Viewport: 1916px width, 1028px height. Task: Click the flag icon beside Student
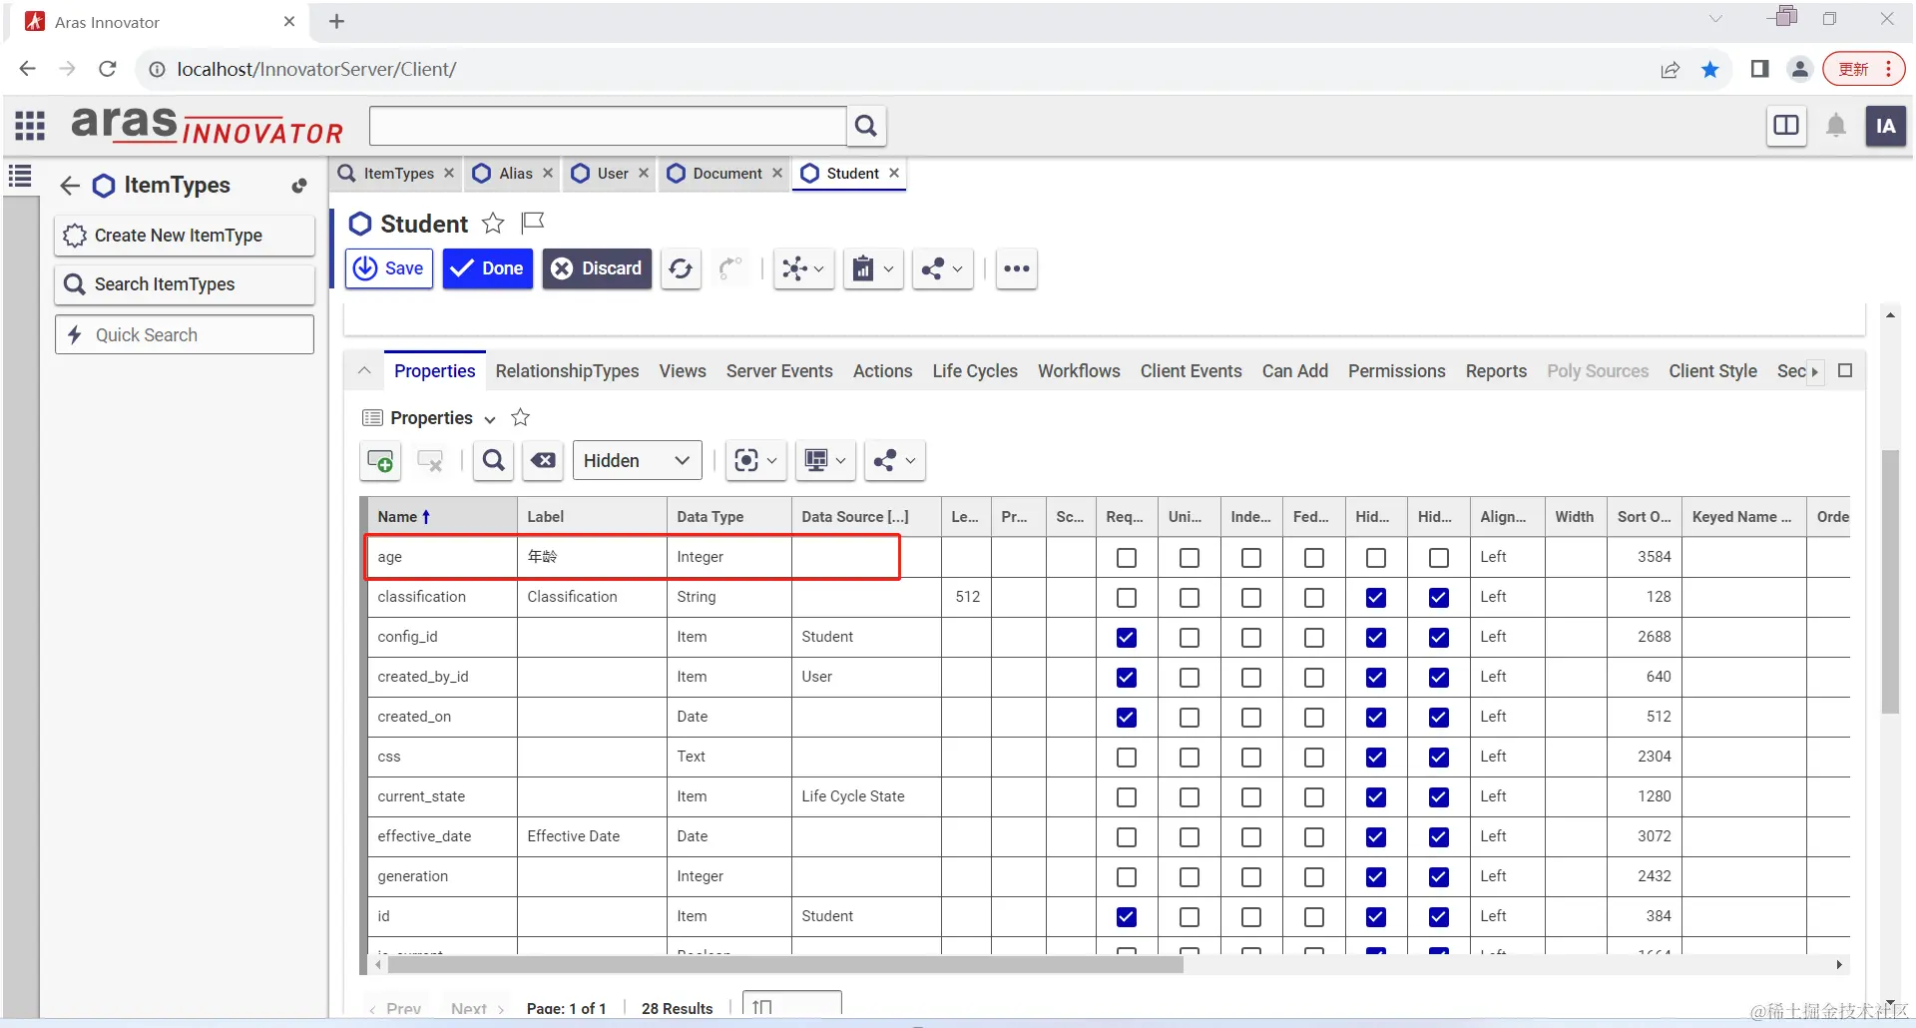[x=533, y=222]
